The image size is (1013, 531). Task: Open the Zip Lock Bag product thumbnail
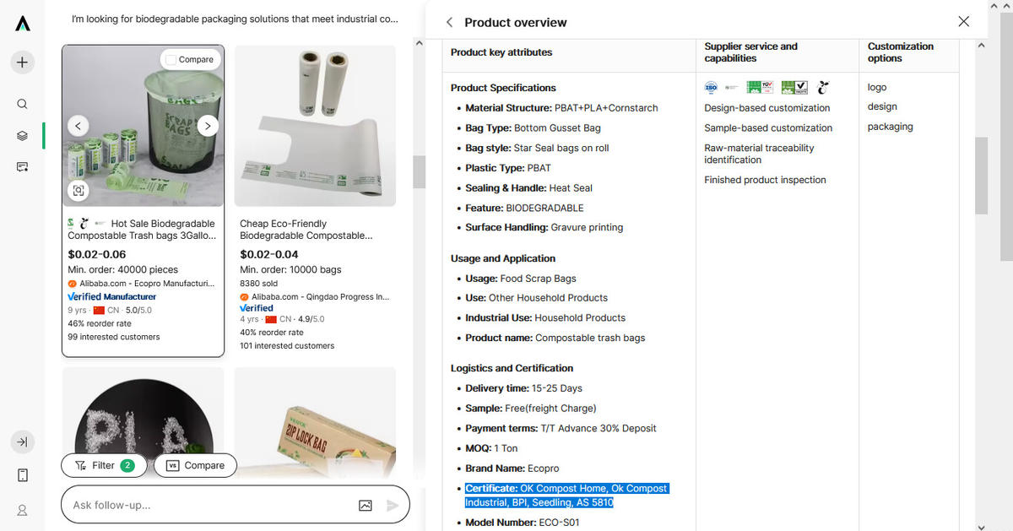point(314,422)
